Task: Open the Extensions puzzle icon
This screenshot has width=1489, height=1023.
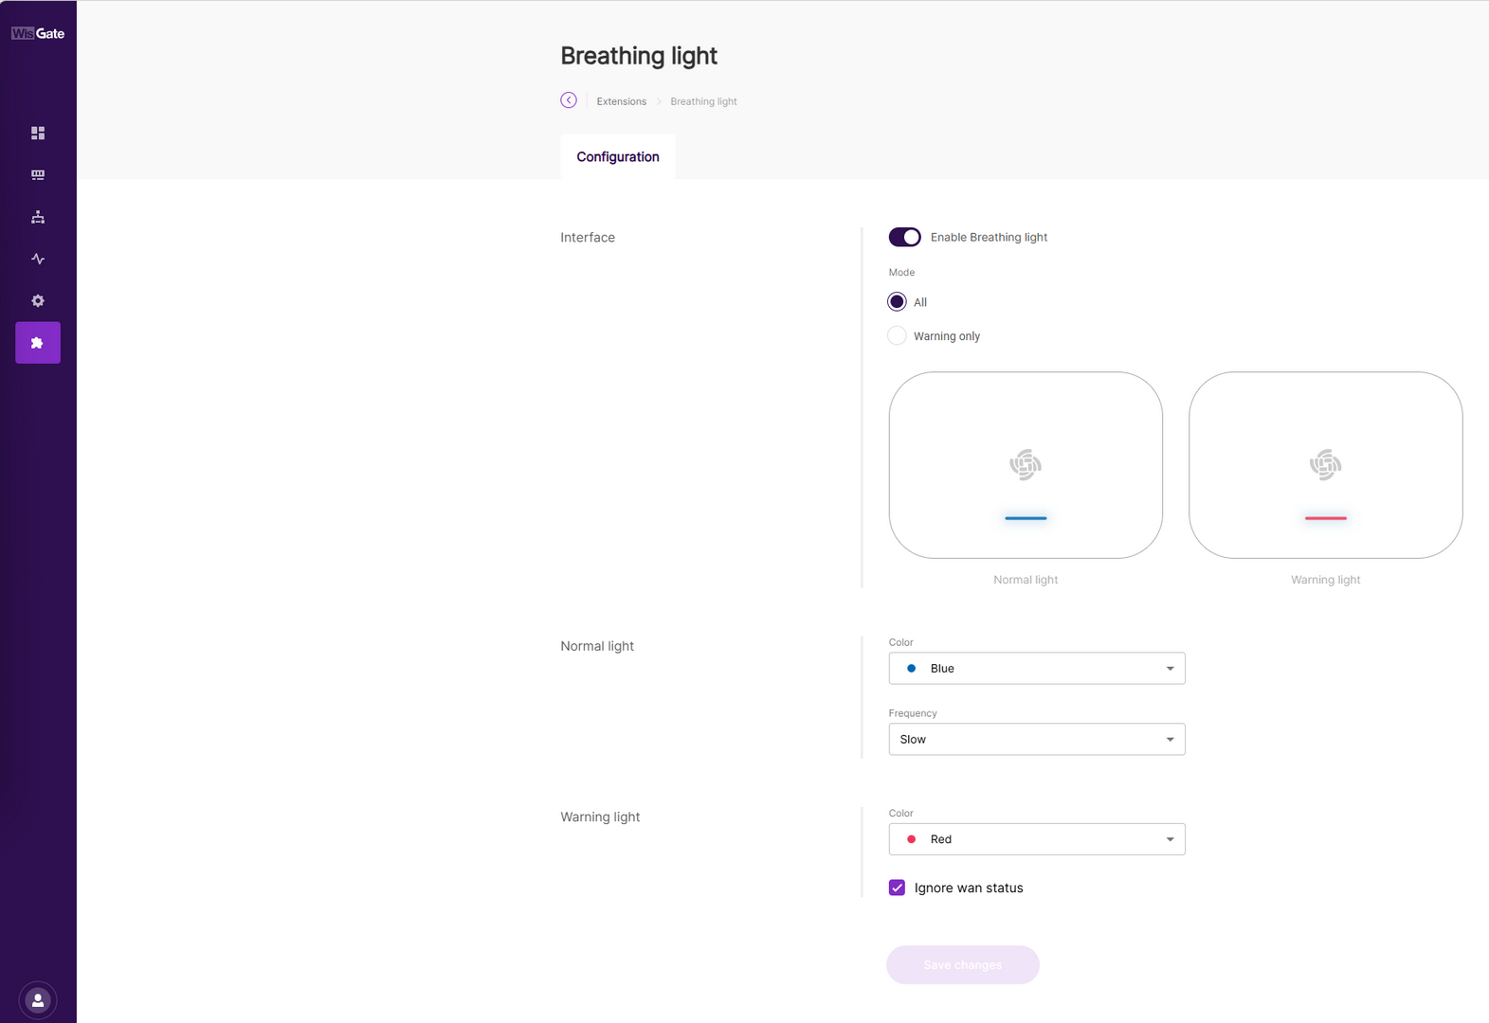Action: coord(38,343)
